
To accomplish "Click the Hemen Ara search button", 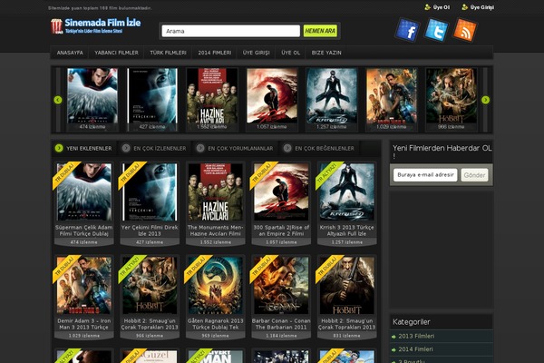I will 320,31.
